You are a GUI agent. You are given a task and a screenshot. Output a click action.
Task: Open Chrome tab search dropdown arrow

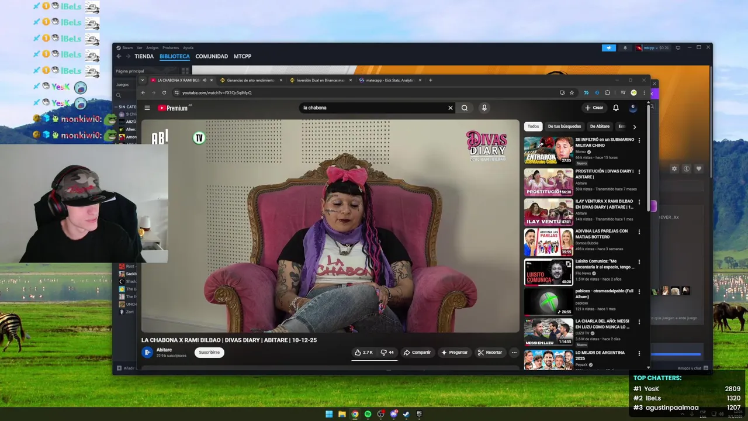(x=143, y=80)
